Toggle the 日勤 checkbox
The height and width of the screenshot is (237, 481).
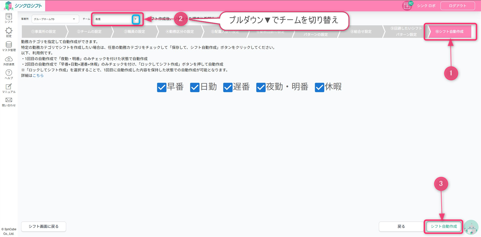click(195, 87)
